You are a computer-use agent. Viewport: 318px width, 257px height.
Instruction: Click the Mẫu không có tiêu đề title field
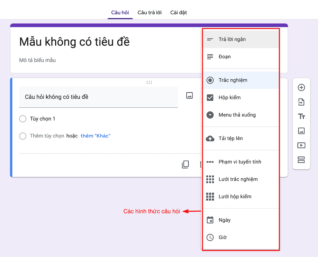click(74, 41)
